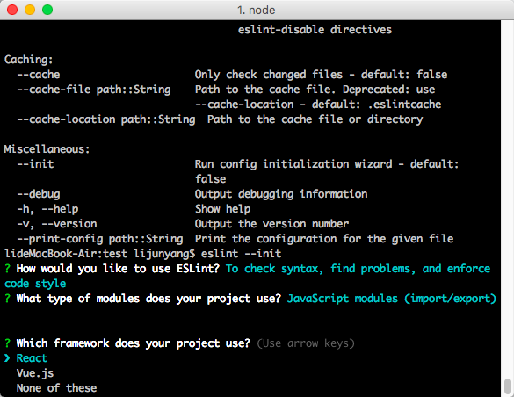
Task: Click the "1. node" window title
Action: pyautogui.click(x=257, y=11)
